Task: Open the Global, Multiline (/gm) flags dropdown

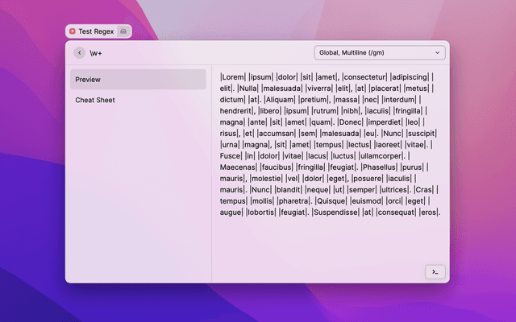Action: point(379,53)
